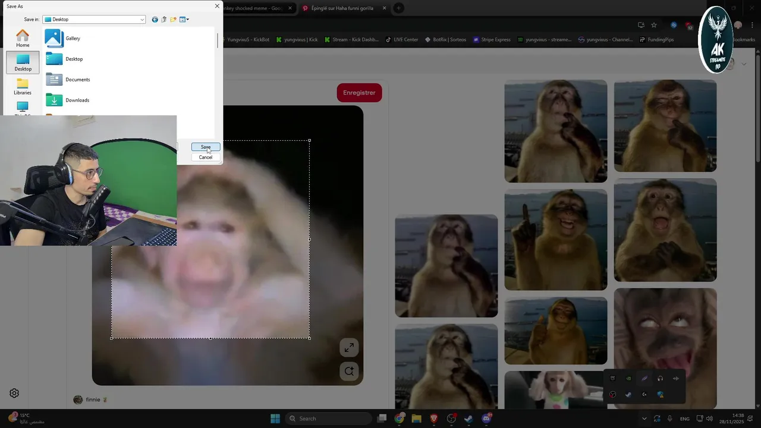Open the monkey pointing finger up thumbnail
761x428 pixels.
pos(556,240)
